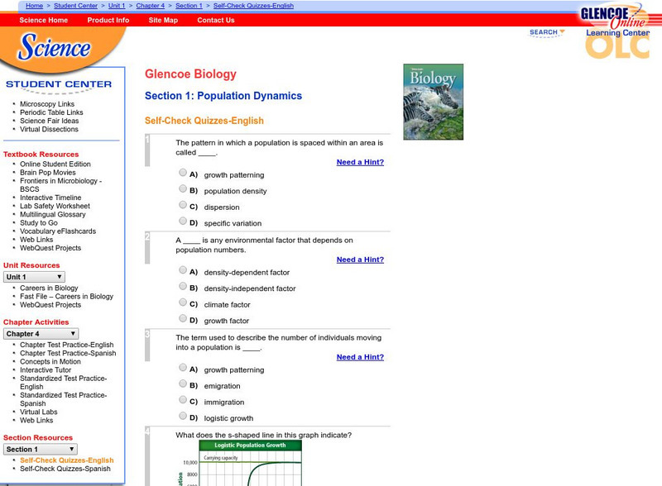Screen dimensions: 662x486
Task: Select answer A density-dependent factor
Action: click(x=183, y=269)
